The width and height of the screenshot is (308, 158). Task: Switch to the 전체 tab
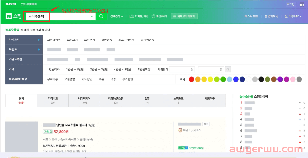click(21, 100)
